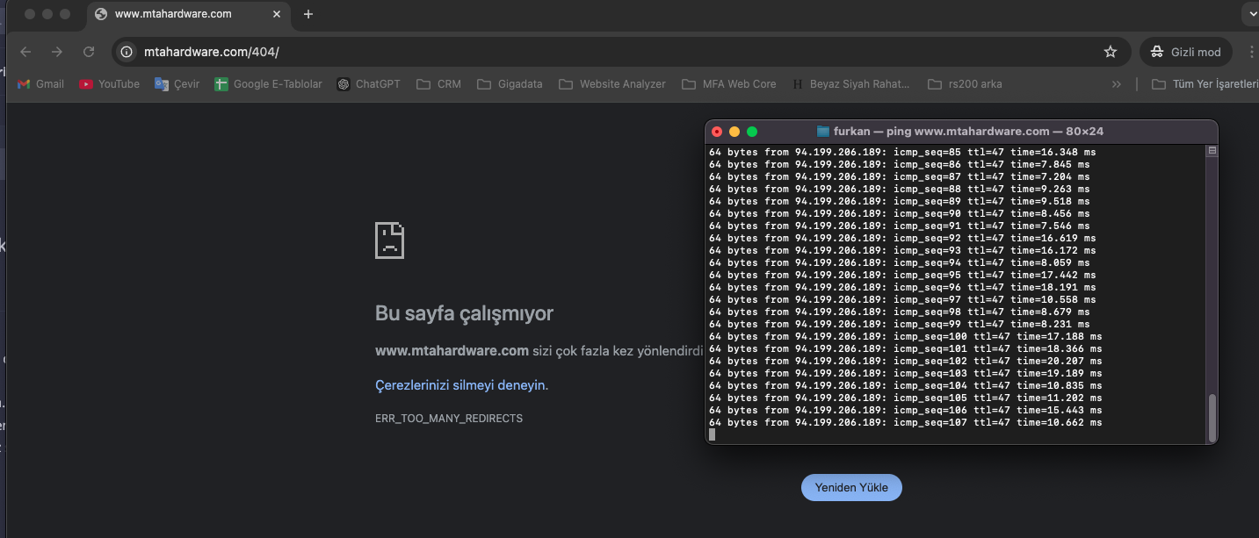Open the Google E-Tablolar bookmark
This screenshot has width=1259, height=538.
268,84
